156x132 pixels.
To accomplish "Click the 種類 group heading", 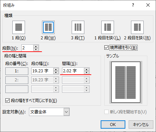I will (8, 16).
